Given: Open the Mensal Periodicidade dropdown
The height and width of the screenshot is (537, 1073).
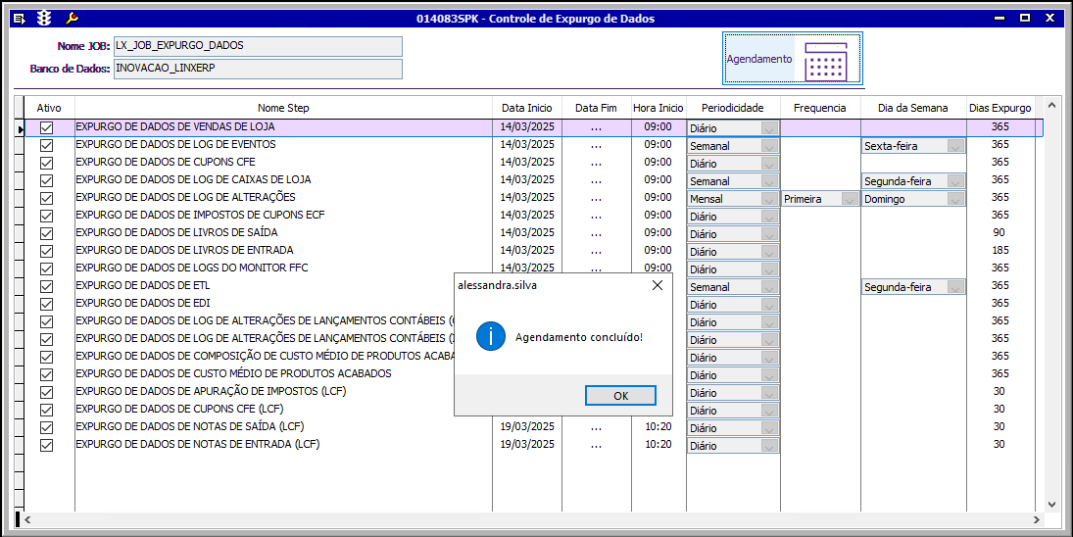Looking at the screenshot, I should (x=770, y=199).
